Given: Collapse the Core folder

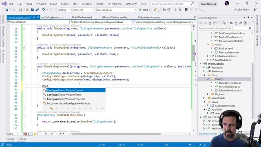Looking at the screenshot, I should [x=204, y=75].
